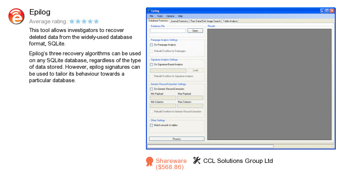Click the developer tools wrench icon
343x180 pixels.
pyautogui.click(x=197, y=160)
